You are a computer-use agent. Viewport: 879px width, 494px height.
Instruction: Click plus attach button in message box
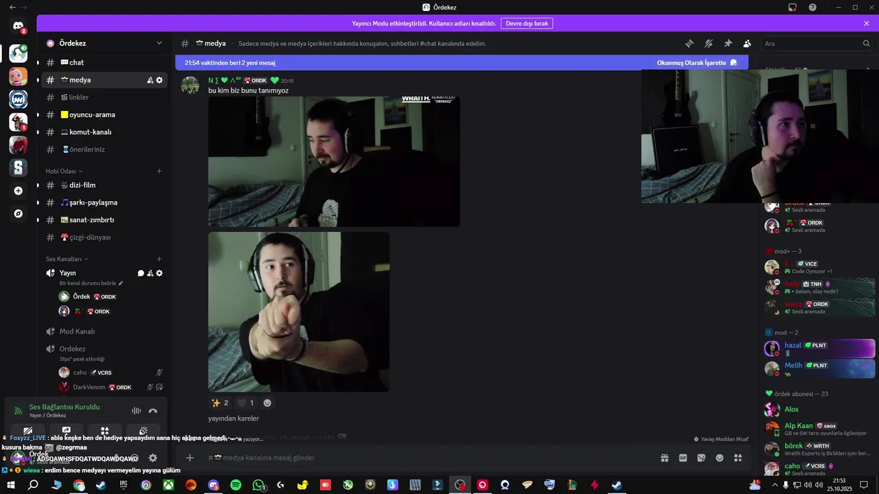point(190,458)
